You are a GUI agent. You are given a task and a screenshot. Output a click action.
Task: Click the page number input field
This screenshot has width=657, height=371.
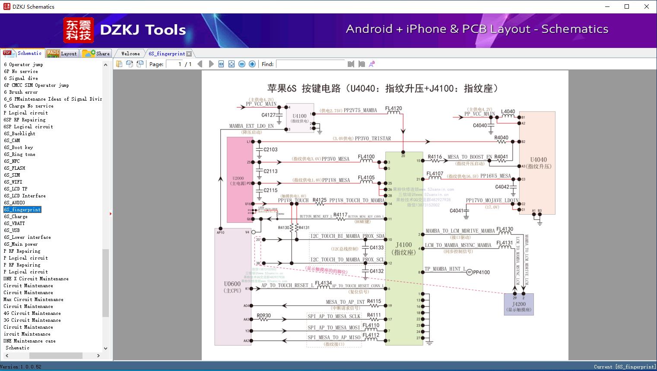175,64
